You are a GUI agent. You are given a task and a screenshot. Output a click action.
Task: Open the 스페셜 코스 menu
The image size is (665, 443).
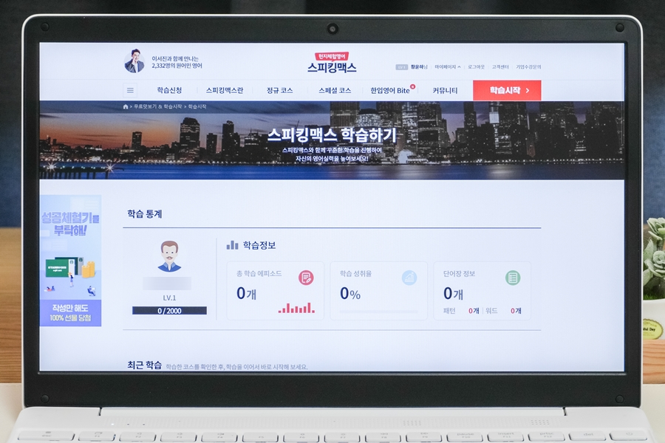point(335,90)
